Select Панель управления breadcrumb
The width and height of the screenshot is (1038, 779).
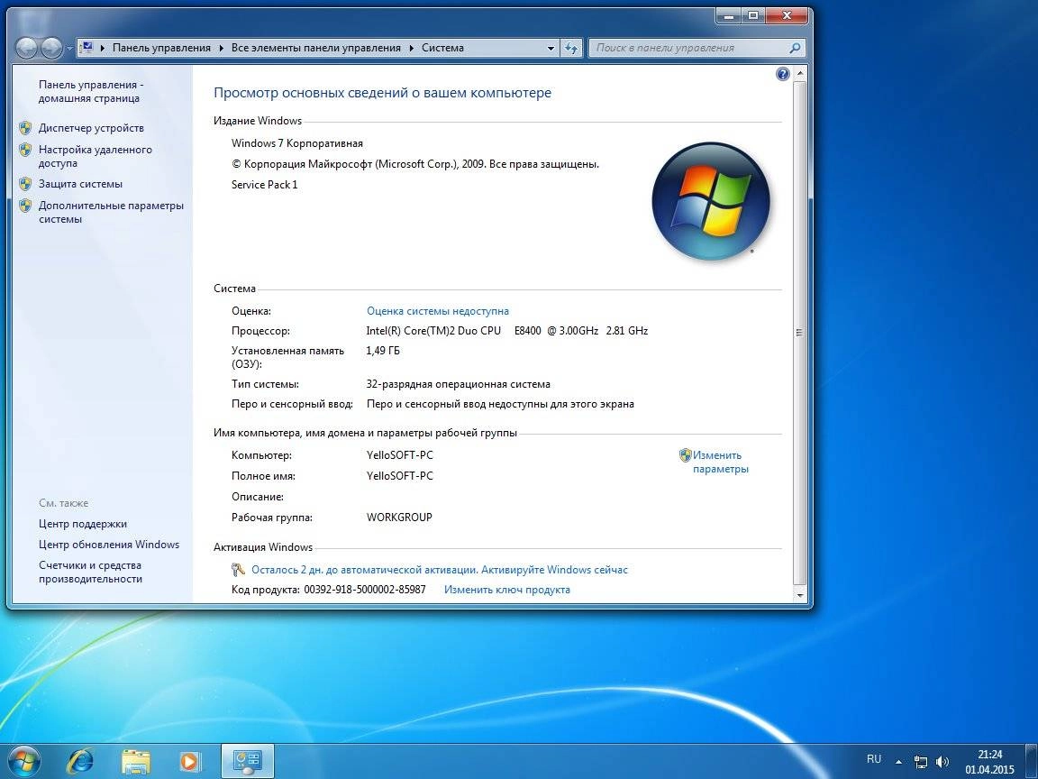[x=161, y=48]
